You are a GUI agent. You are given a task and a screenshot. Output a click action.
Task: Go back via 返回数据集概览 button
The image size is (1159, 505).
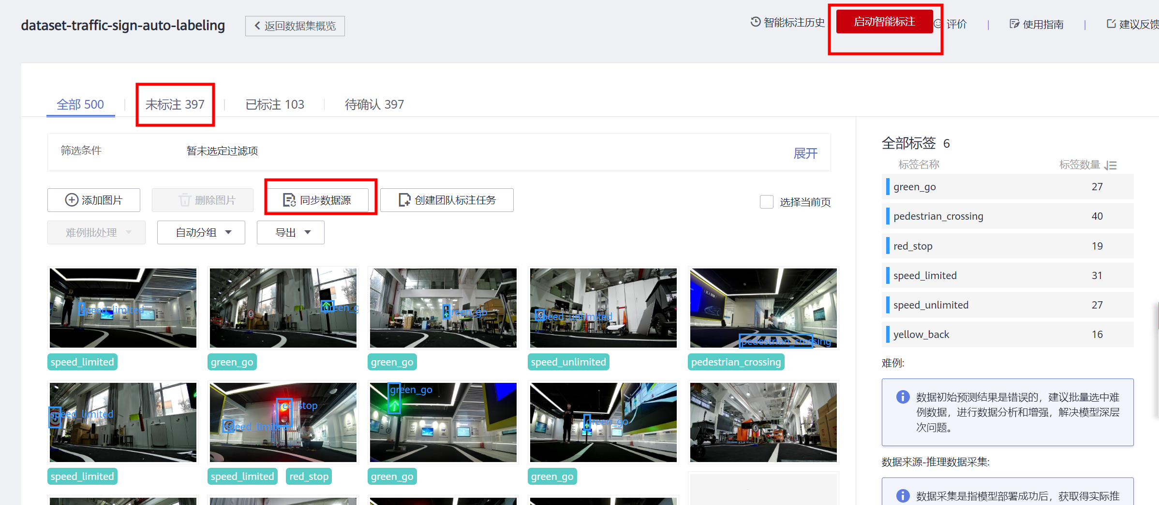(x=295, y=26)
